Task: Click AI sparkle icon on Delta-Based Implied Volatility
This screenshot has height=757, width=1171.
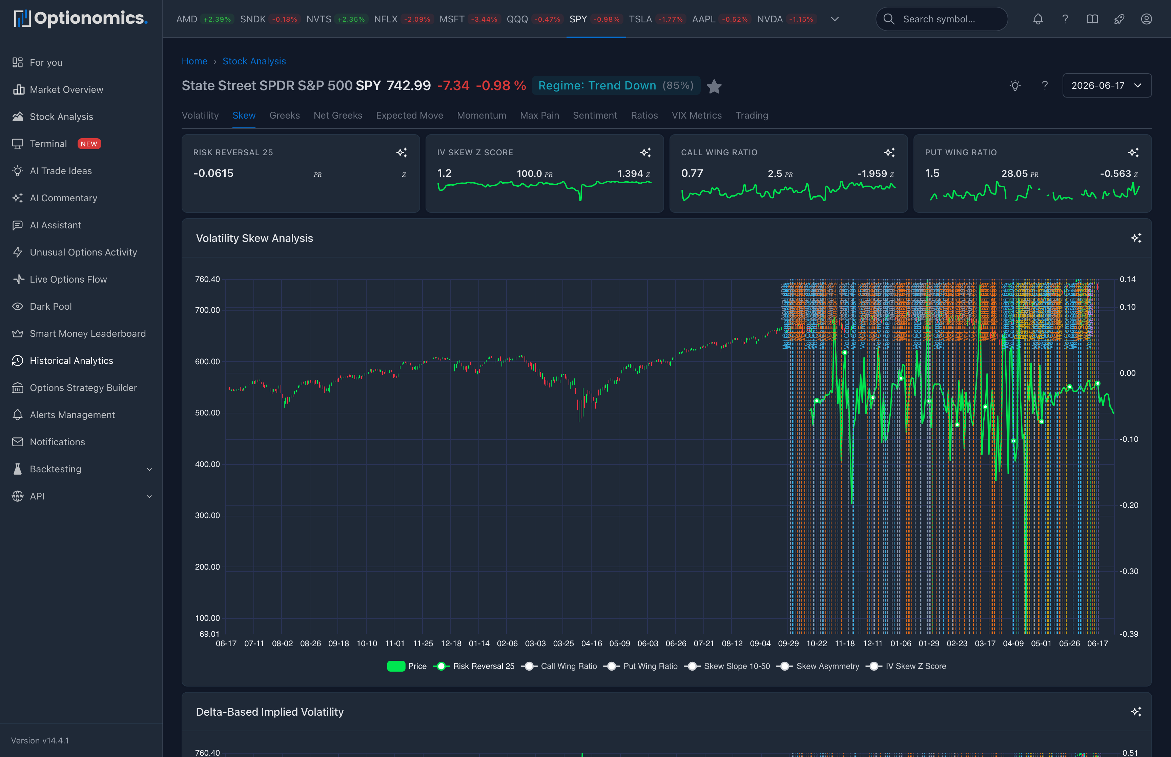Action: tap(1136, 712)
